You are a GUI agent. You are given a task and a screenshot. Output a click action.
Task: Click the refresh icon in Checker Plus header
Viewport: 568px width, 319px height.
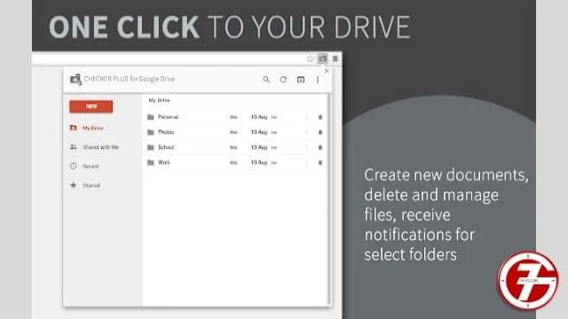(x=283, y=79)
